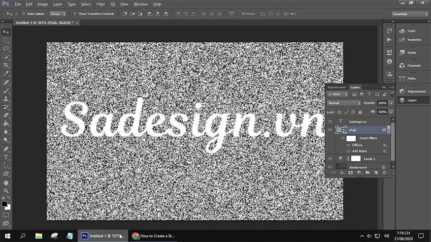This screenshot has height=242, width=431.
Task: Open the Auto-Select Group dropdown
Action: 58,14
